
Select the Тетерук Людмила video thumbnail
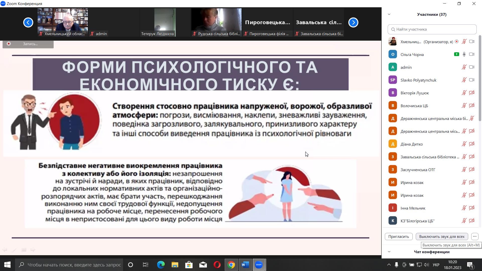[165, 23]
